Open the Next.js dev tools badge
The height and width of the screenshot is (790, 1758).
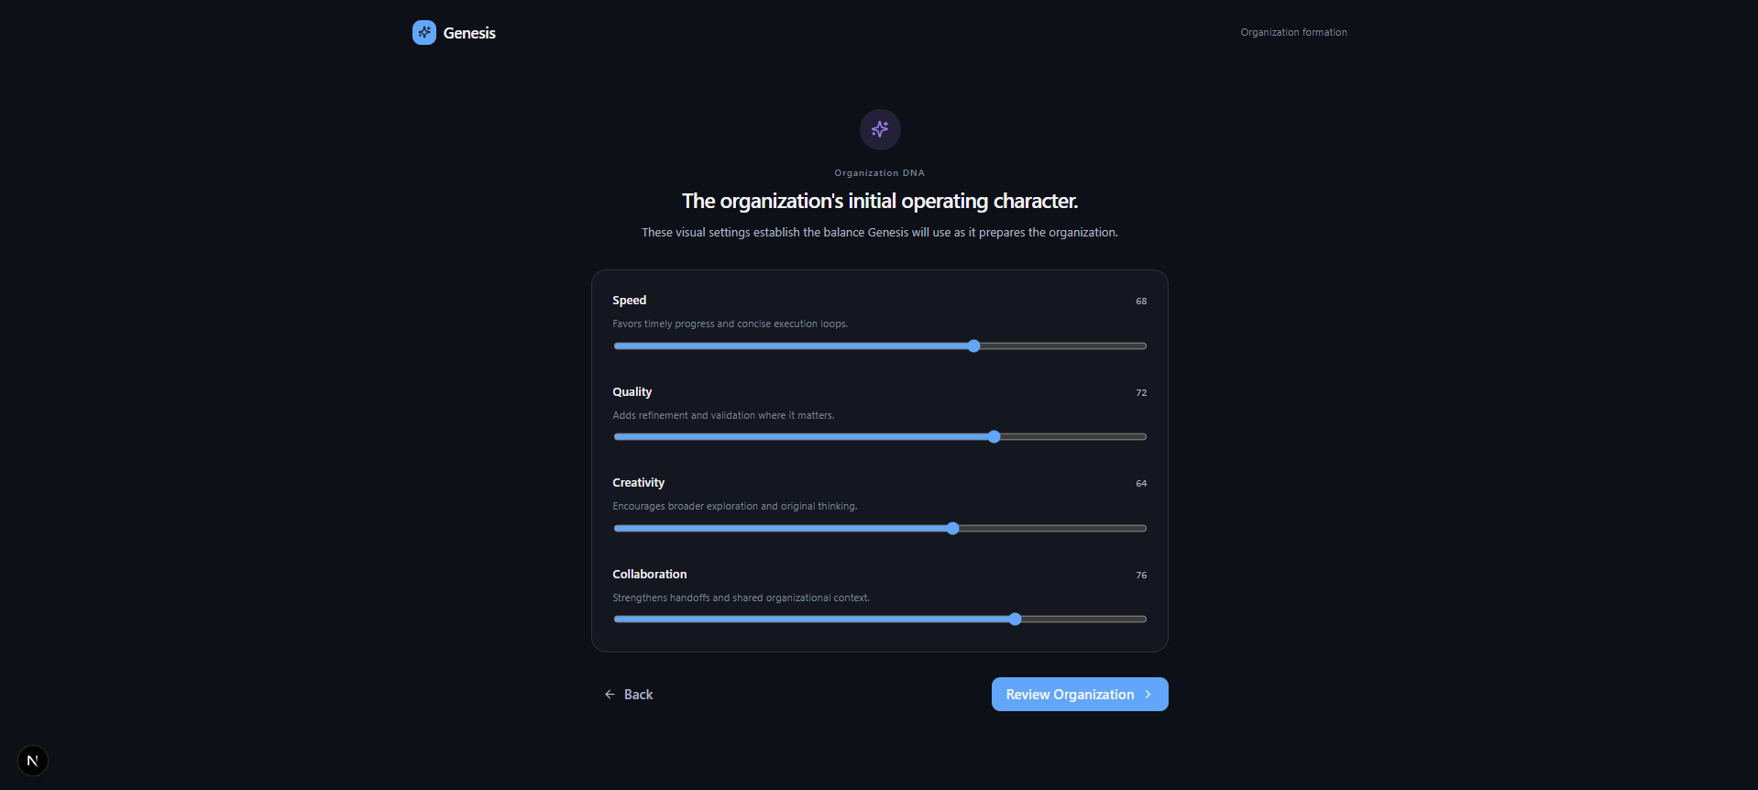(33, 761)
